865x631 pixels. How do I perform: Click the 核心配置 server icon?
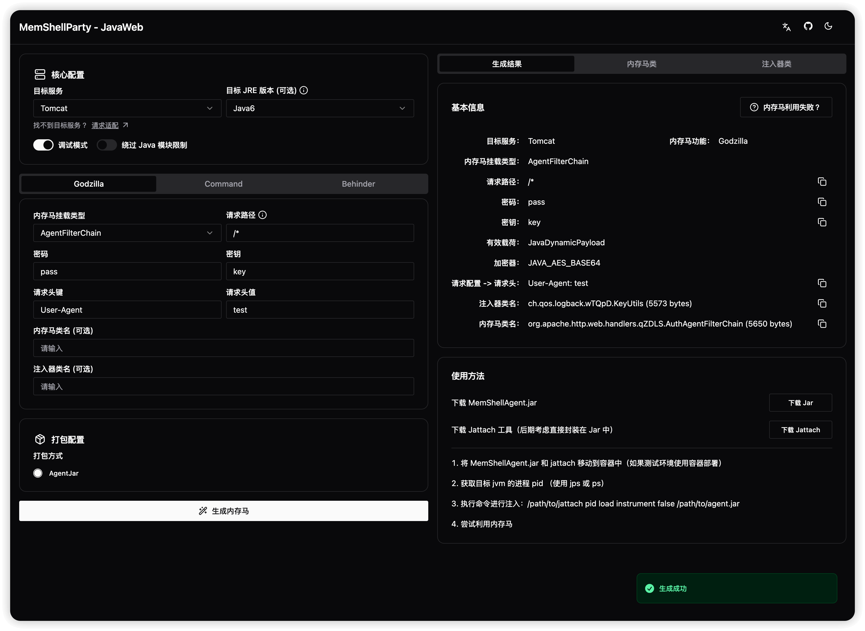(40, 74)
